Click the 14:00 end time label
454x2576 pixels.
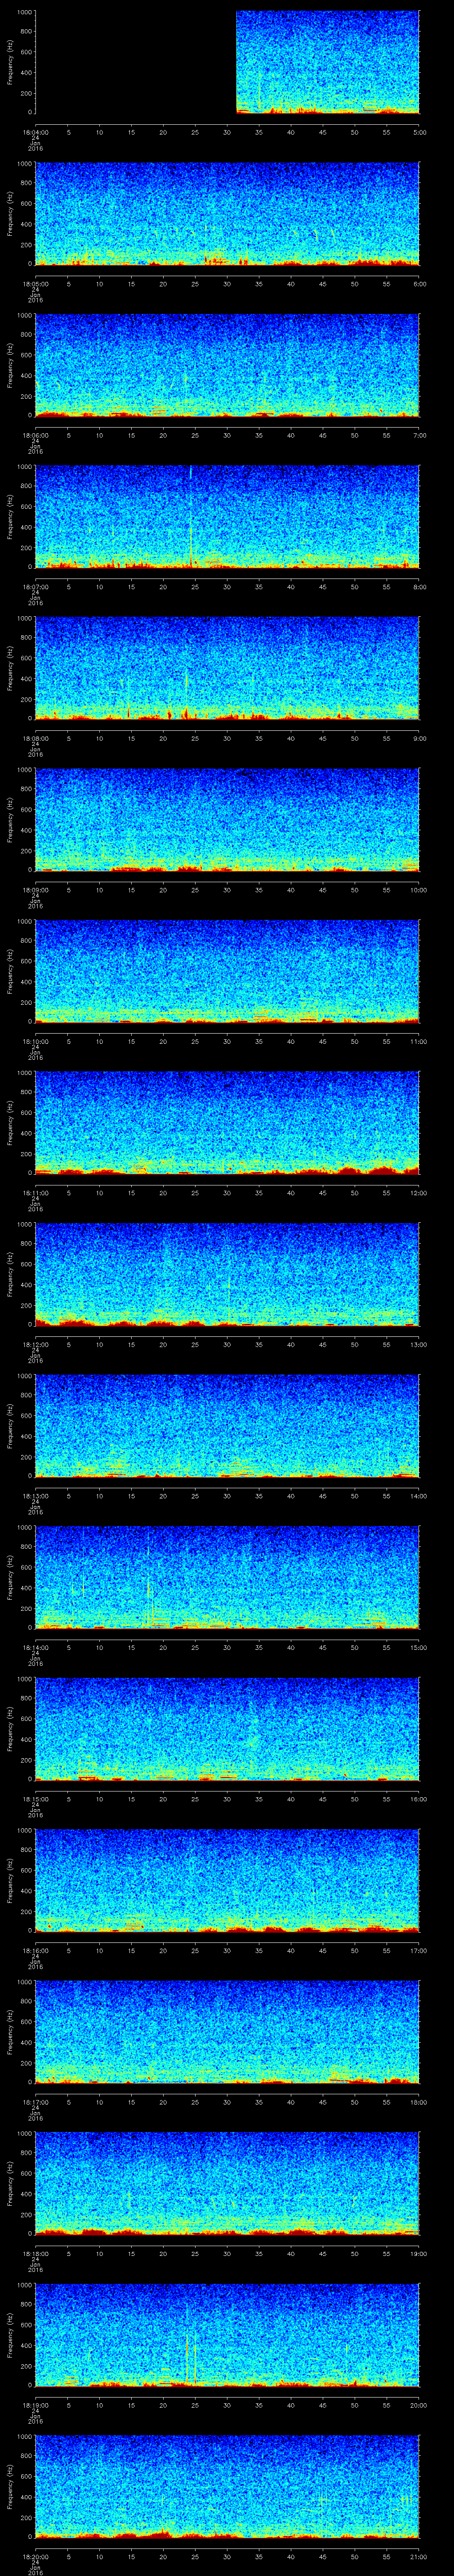coord(419,1495)
